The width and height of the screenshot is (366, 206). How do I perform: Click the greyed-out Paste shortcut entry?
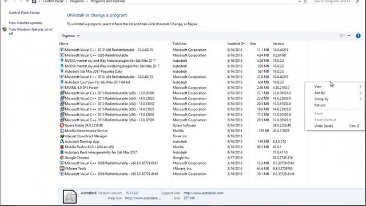click(325, 120)
